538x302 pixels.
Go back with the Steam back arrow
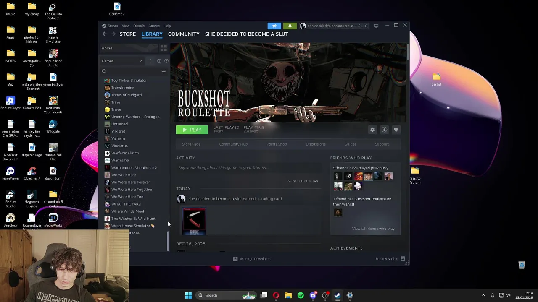coord(105,34)
